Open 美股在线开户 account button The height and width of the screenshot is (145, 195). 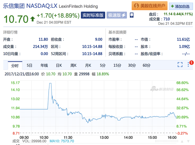149,6
